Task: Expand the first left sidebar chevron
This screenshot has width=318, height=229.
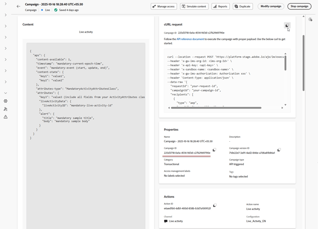Action: 6,4
